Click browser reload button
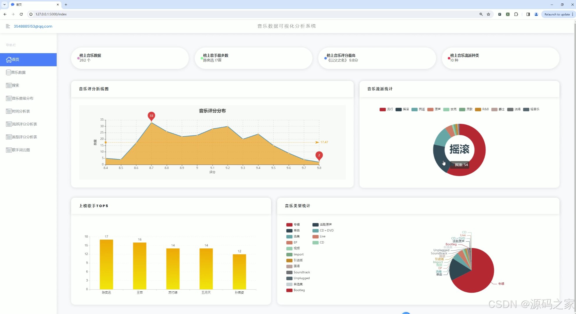 click(21, 14)
